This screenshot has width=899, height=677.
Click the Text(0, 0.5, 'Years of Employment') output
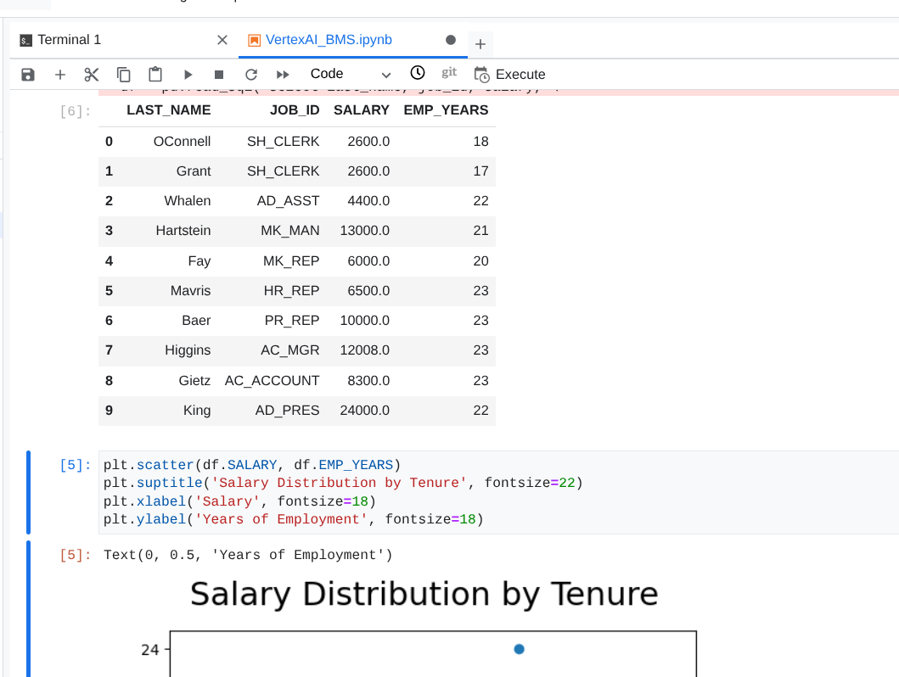tap(248, 555)
